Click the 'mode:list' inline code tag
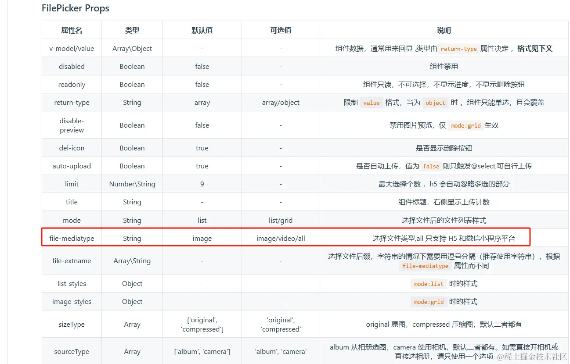 click(429, 284)
